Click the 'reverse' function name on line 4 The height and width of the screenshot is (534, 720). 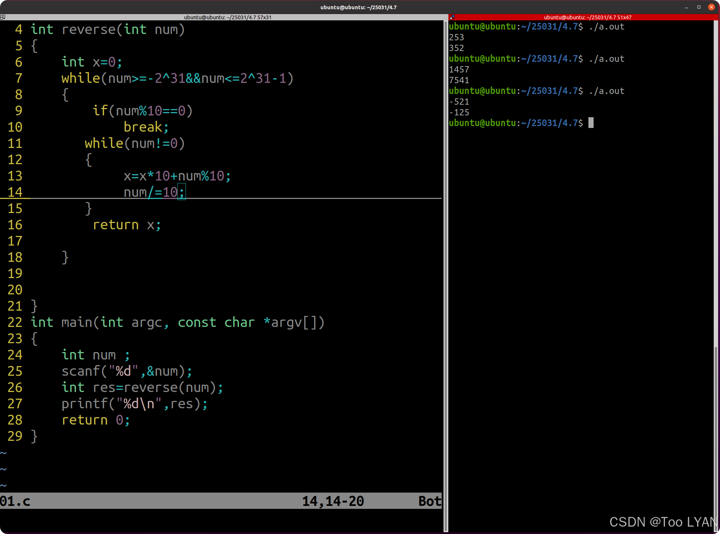click(89, 30)
